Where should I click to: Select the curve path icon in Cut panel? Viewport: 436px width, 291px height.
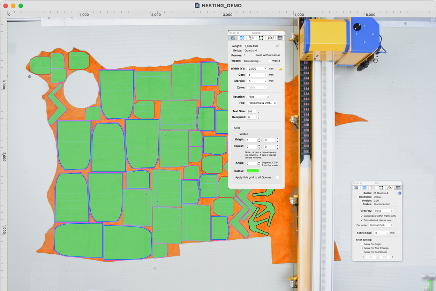(373, 188)
